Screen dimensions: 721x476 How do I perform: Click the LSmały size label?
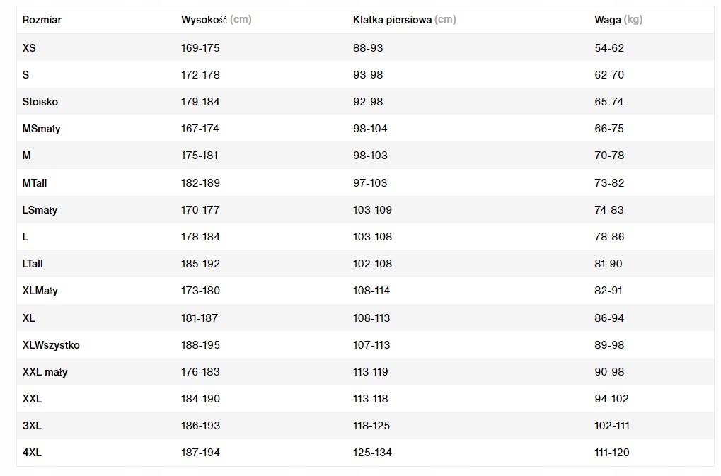coord(40,210)
